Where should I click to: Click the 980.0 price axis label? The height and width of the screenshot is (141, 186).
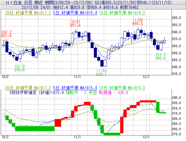pyautogui.click(x=176, y=18)
